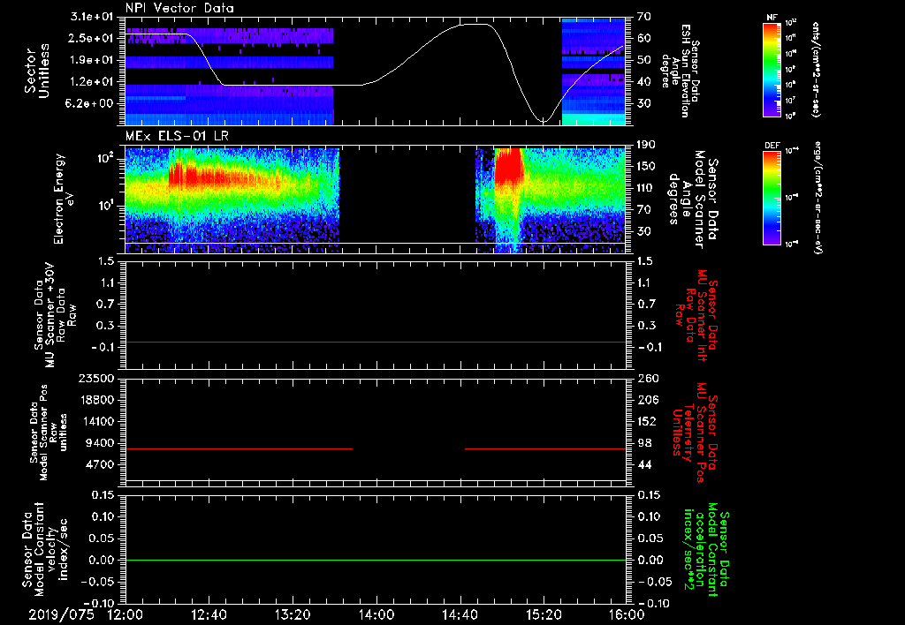Click the '14:40' time axis label
The width and height of the screenshot is (905, 625).
460,614
